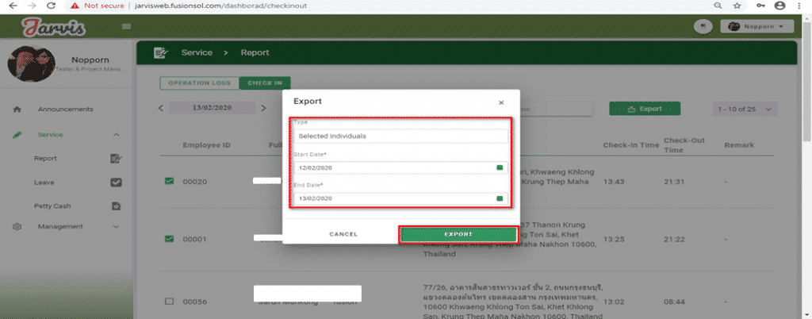Check the checkbox for employee 00056
The width and height of the screenshot is (812, 319).
(169, 302)
